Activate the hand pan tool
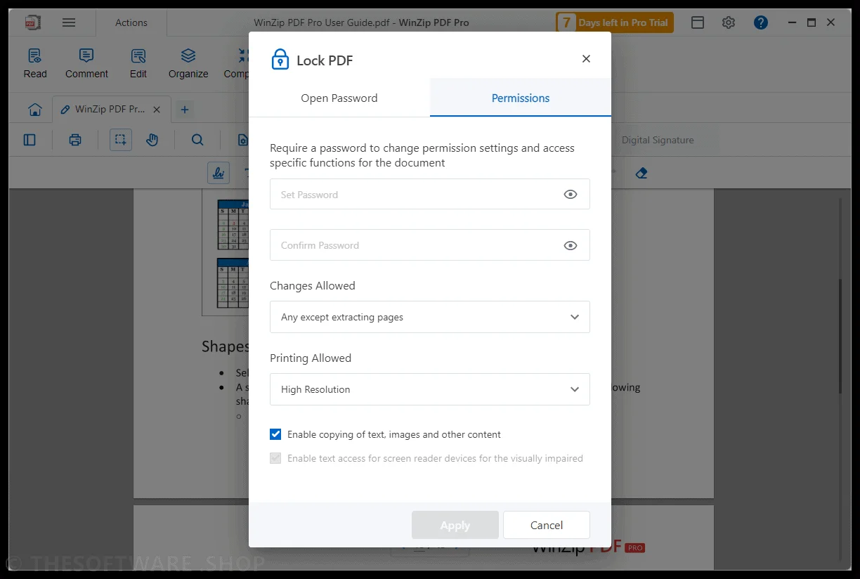Viewport: 860px width, 579px height. point(152,140)
